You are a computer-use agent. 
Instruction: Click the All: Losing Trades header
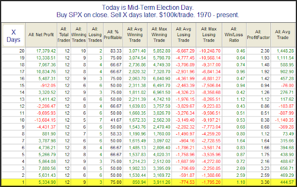pyautogui.click(x=95, y=35)
